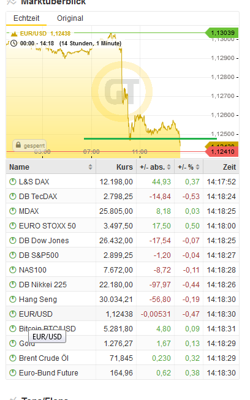Screen dimensions: 250x400
Task: Open the DB Nikkei 225 link
Action: click(43, 284)
